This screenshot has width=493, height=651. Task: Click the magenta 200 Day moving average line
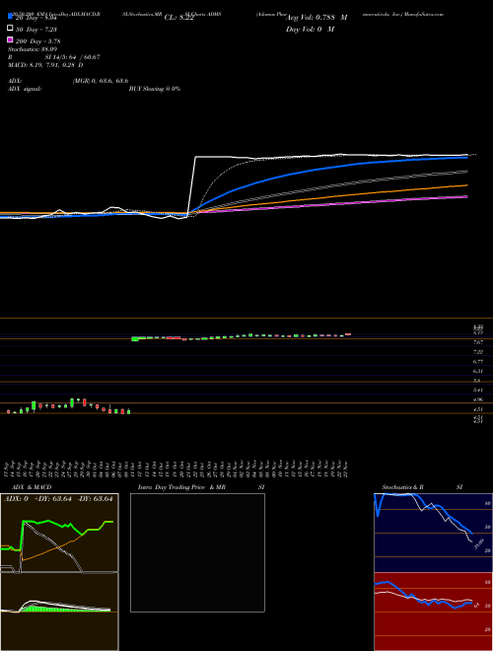pyautogui.click(x=332, y=203)
